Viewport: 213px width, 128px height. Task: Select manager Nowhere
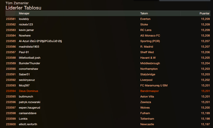point(25,36)
